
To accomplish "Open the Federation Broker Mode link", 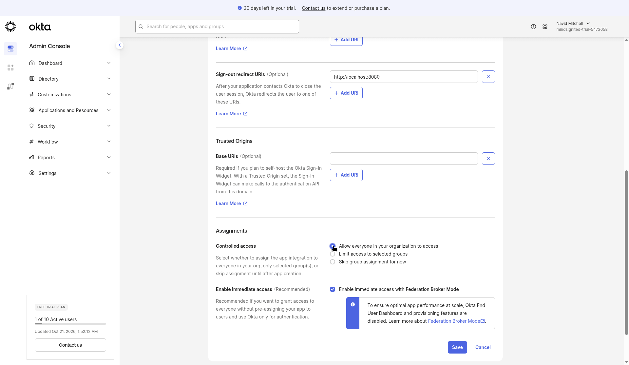I will pyautogui.click(x=456, y=321).
